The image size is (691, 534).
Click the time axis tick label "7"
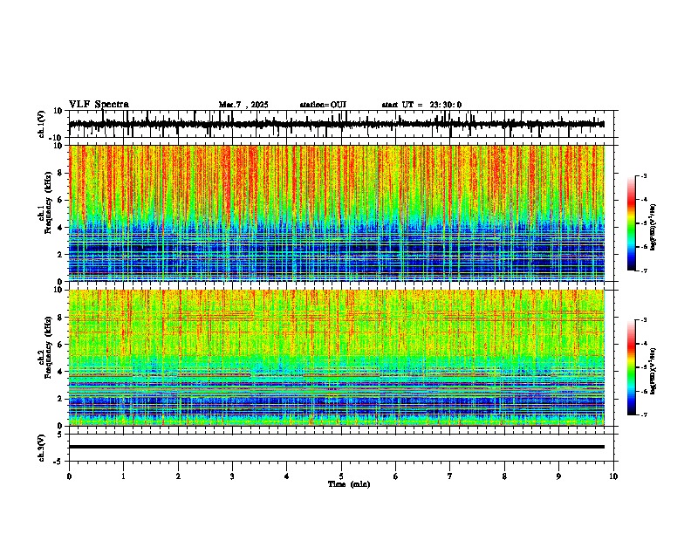coord(450,476)
